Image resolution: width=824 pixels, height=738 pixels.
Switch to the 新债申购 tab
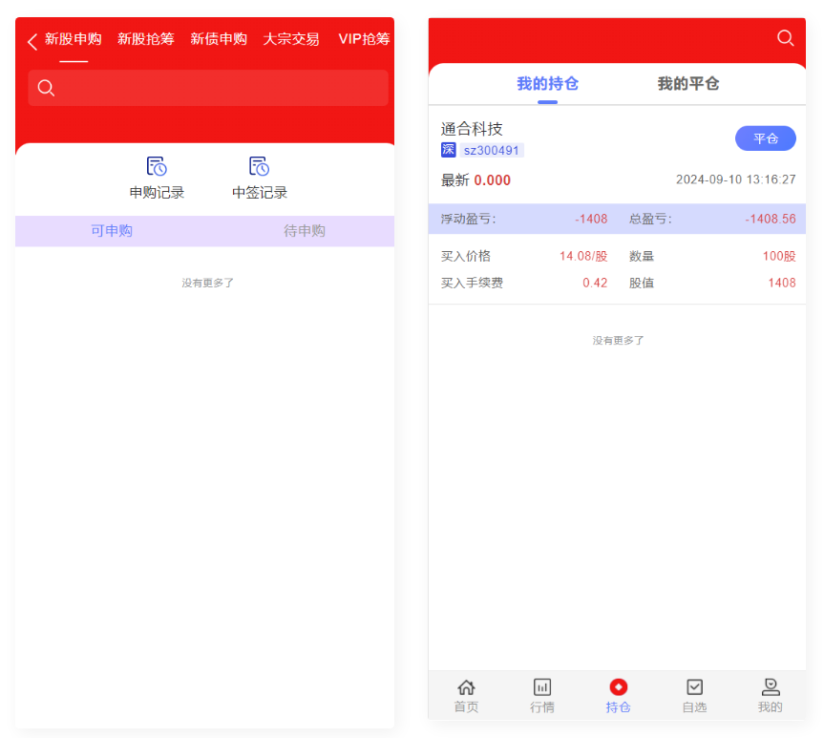(219, 39)
